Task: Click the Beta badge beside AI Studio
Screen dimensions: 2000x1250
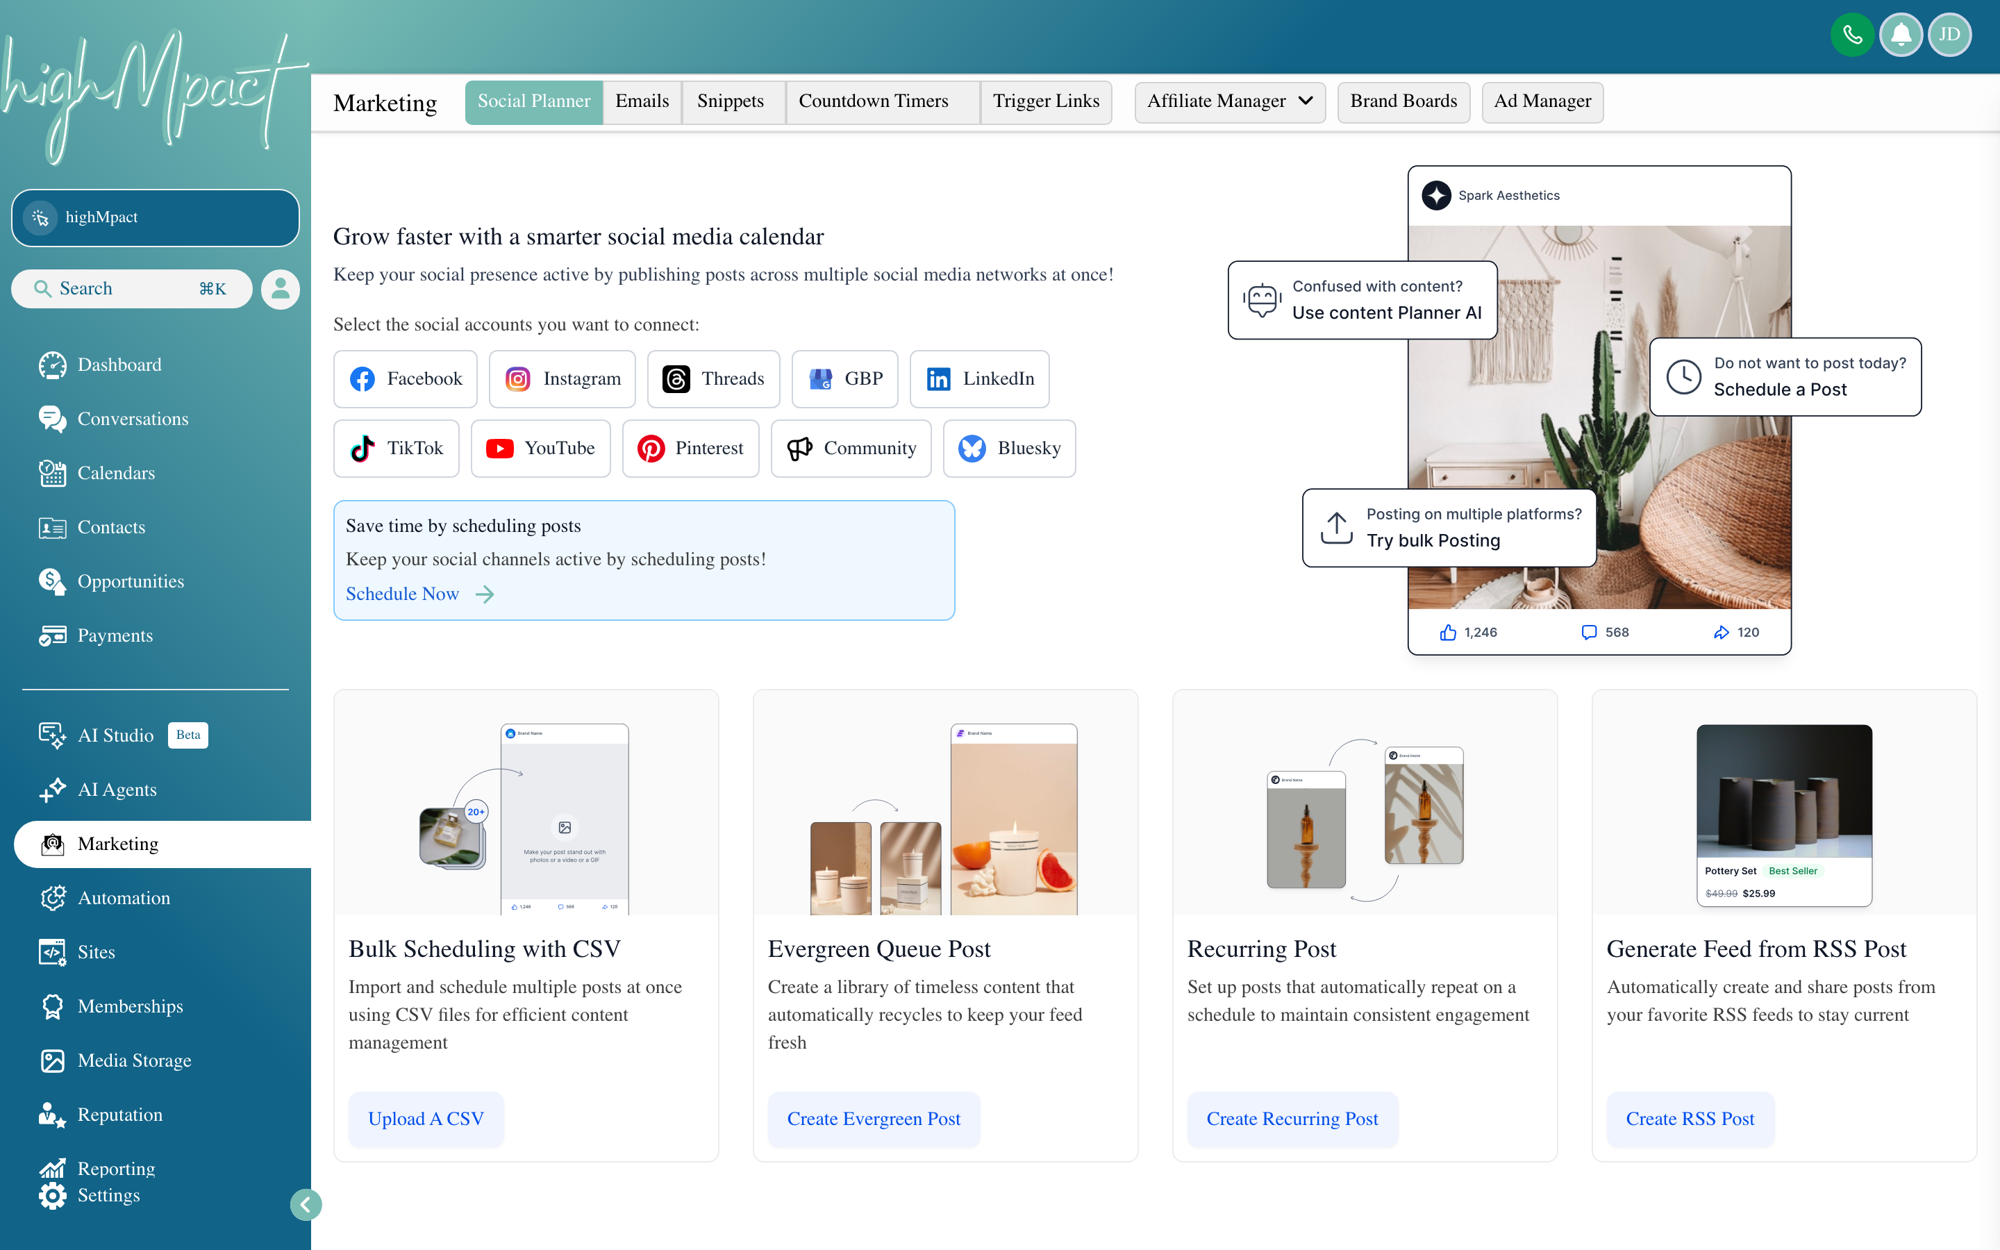Action: [x=187, y=735]
